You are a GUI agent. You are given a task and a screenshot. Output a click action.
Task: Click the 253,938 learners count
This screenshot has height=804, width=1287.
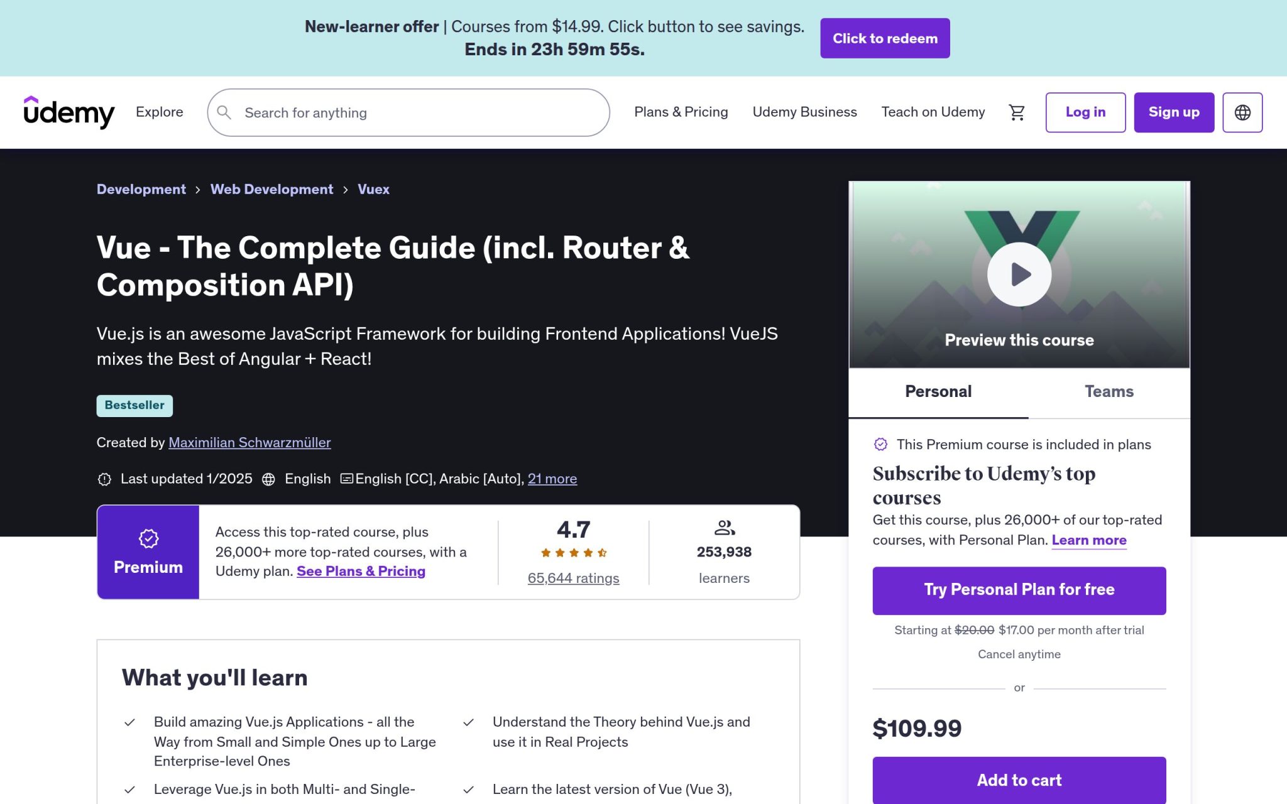click(724, 552)
